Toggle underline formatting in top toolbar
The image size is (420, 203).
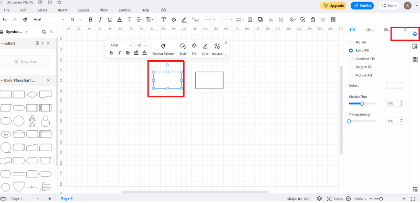pyautogui.click(x=110, y=19)
